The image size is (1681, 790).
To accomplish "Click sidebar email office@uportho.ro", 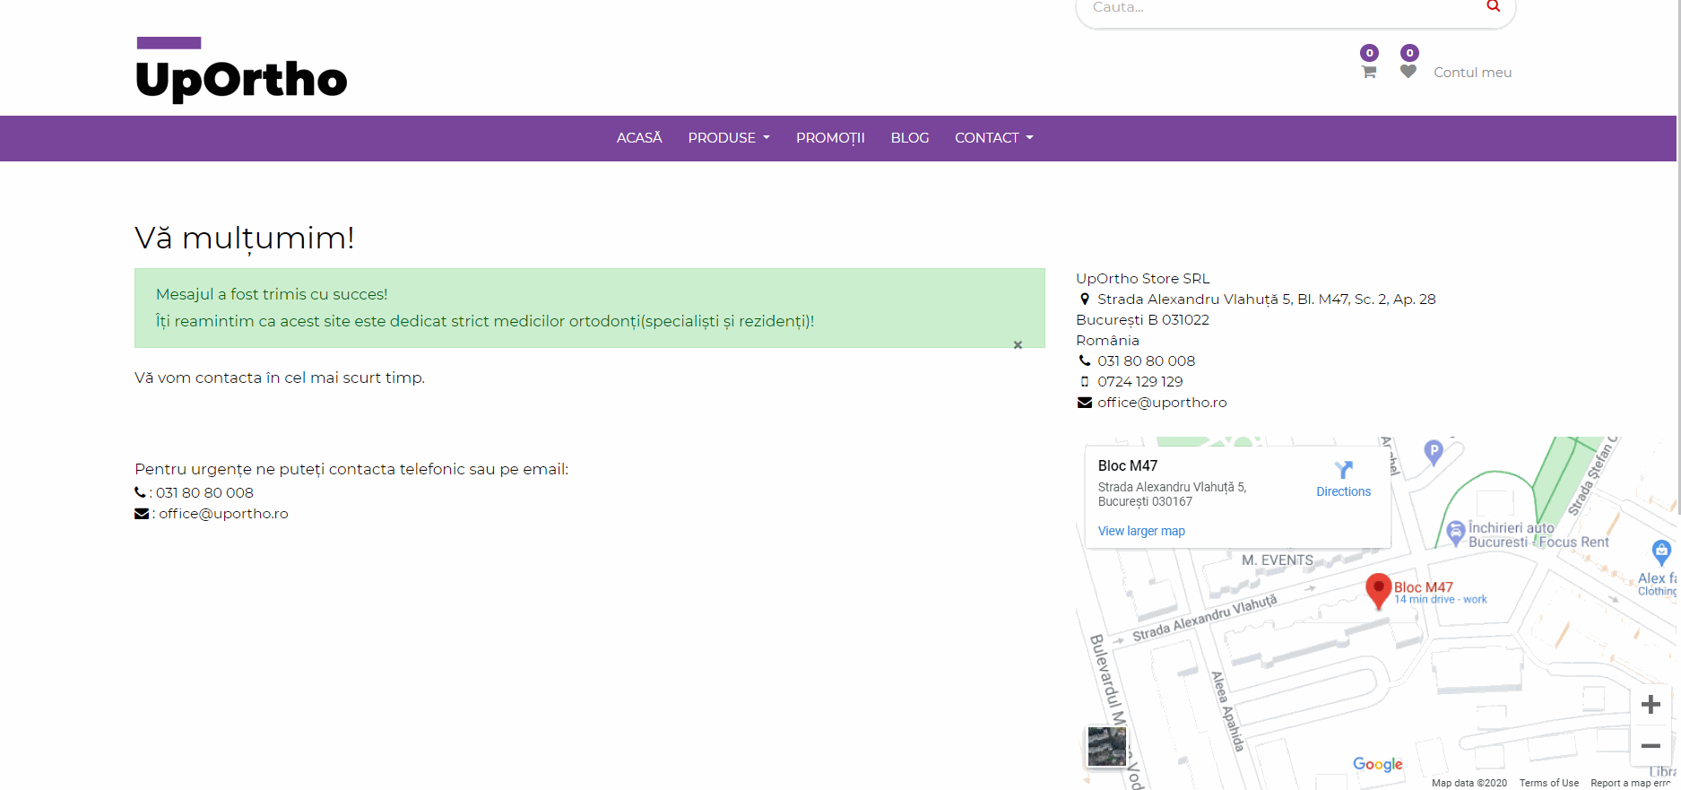I will (x=1162, y=403).
